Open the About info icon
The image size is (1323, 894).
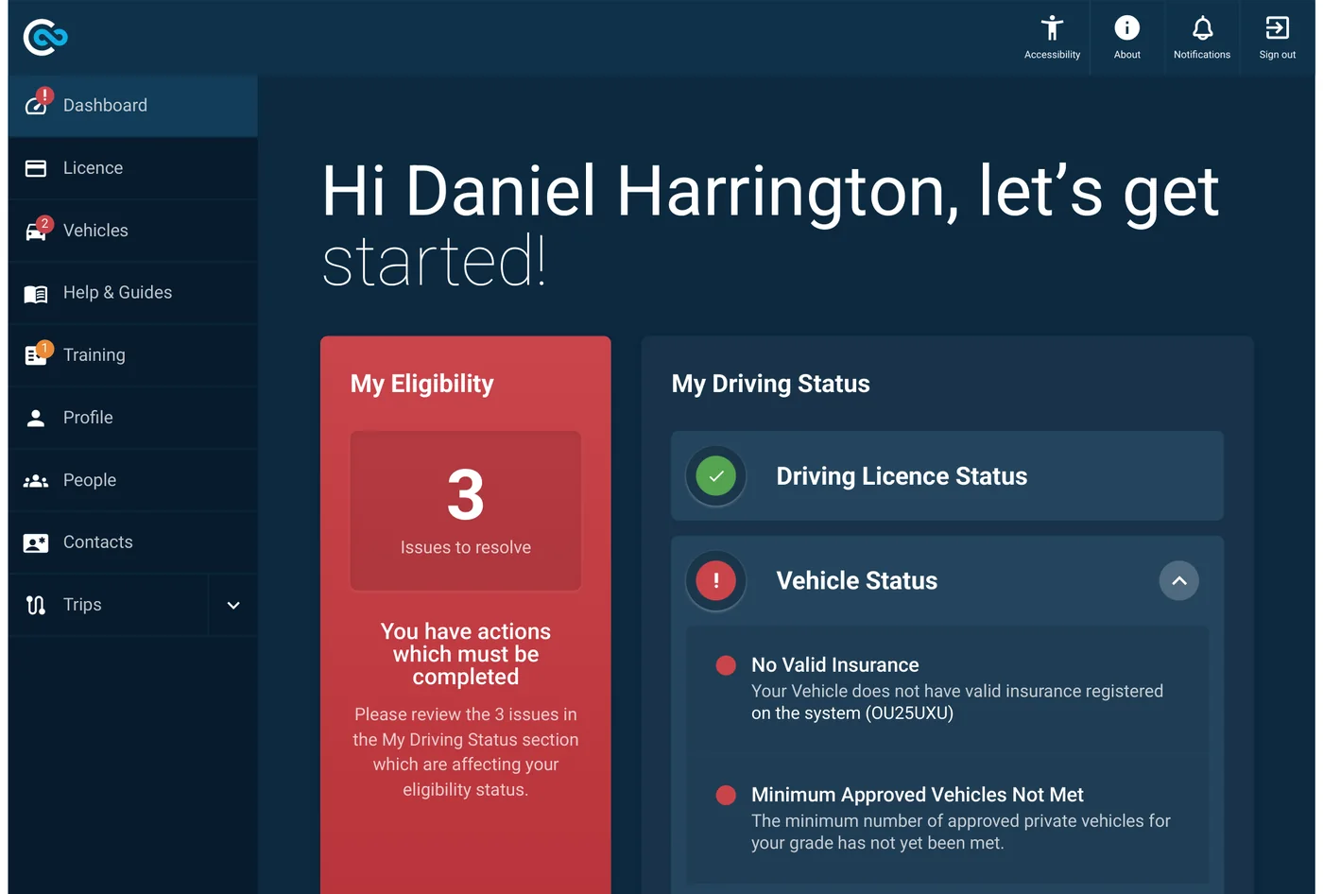1127,28
